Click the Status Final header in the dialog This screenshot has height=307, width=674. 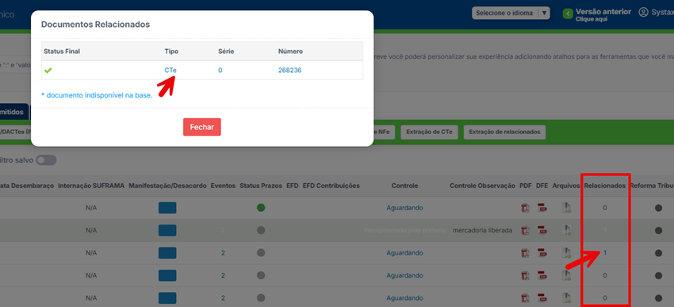tap(62, 51)
